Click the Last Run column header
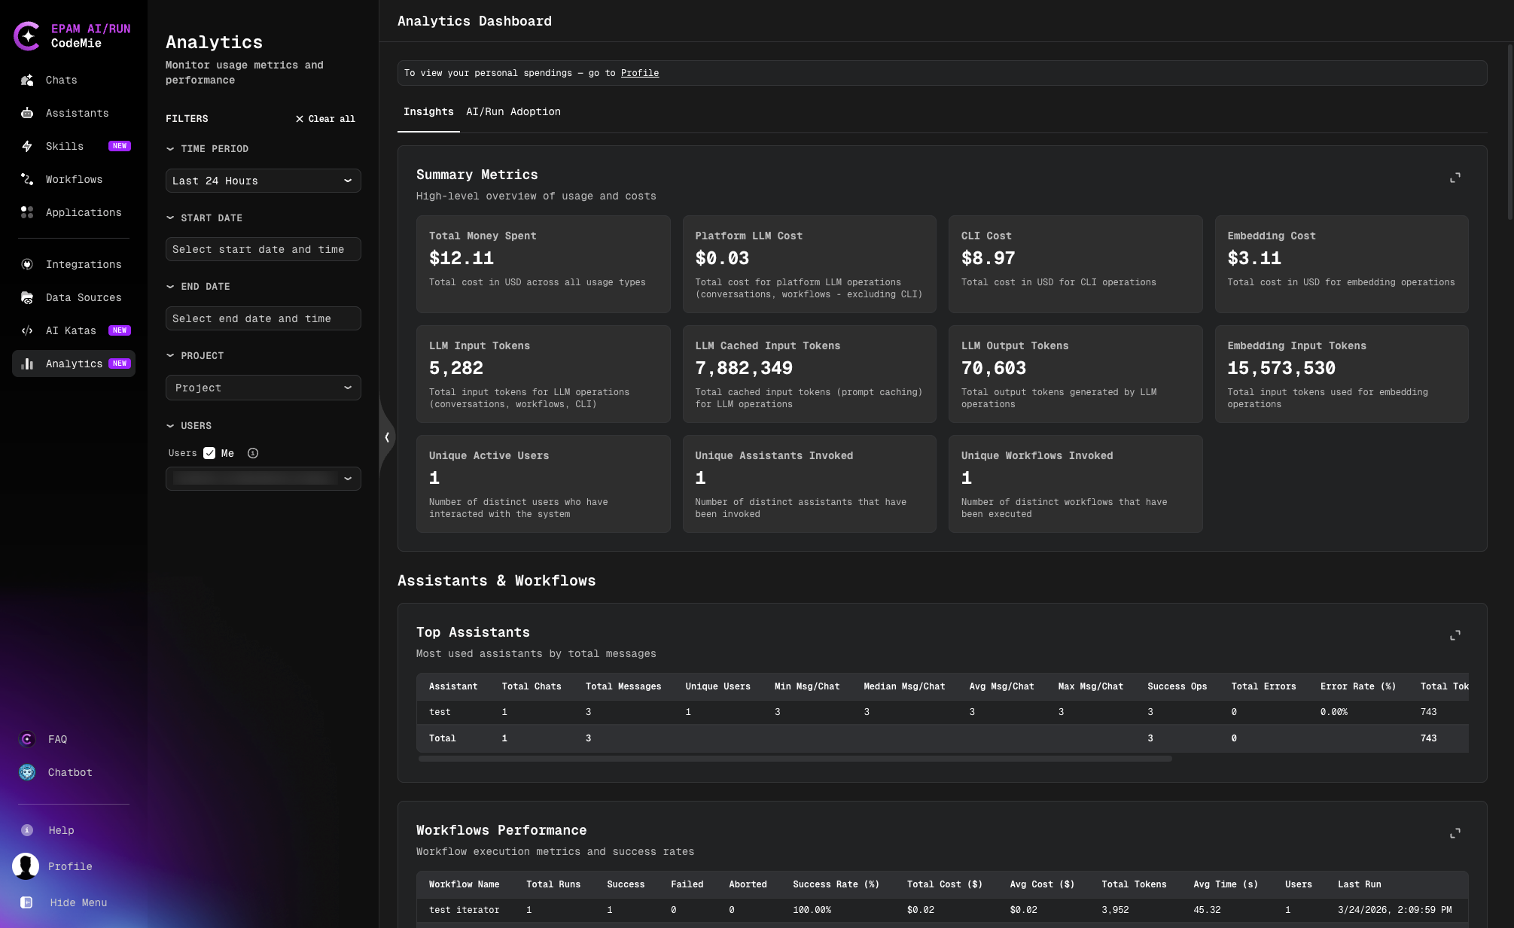The width and height of the screenshot is (1514, 928). [x=1359, y=884]
